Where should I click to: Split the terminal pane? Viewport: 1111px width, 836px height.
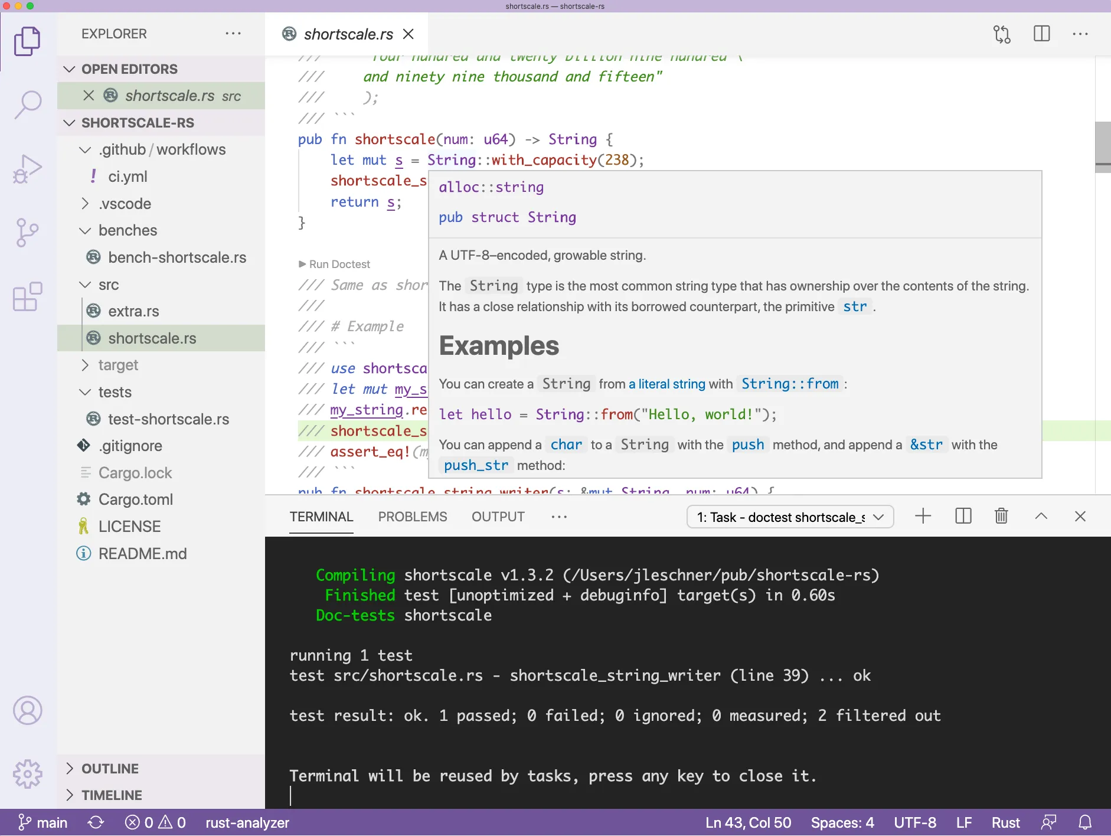click(x=962, y=516)
